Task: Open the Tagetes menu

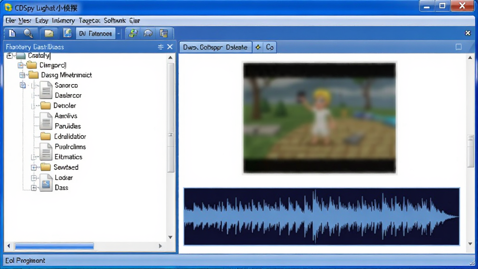Action: click(89, 21)
